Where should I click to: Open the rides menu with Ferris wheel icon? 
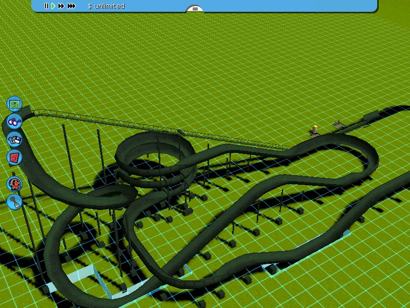point(15,183)
